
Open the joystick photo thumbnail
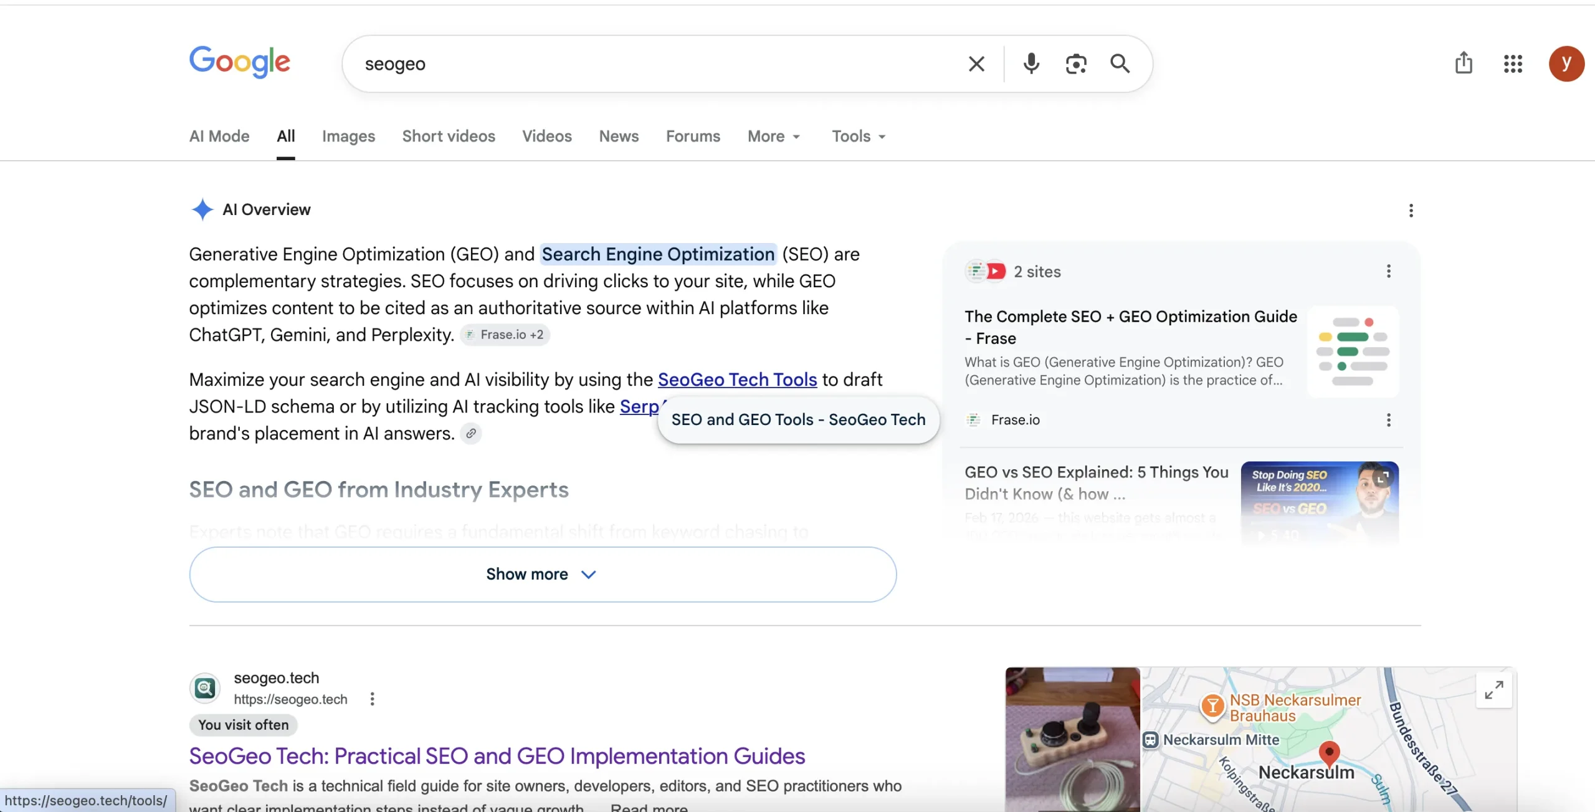pyautogui.click(x=1072, y=739)
